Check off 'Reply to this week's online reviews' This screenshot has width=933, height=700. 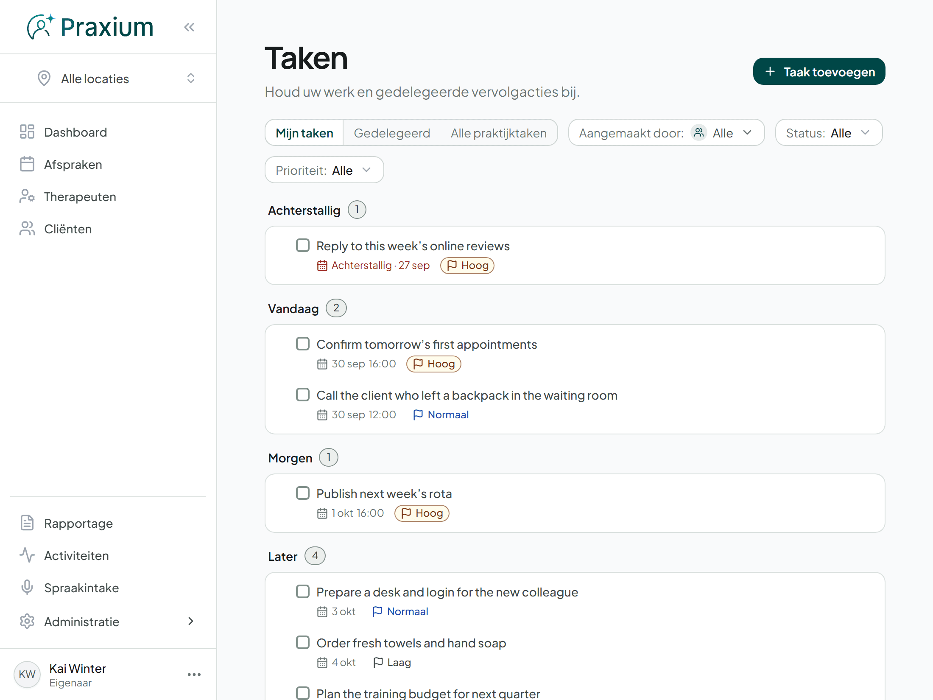click(303, 245)
